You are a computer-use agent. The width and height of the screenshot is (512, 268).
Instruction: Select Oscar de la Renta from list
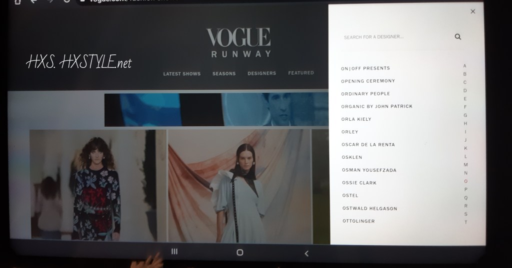368,145
